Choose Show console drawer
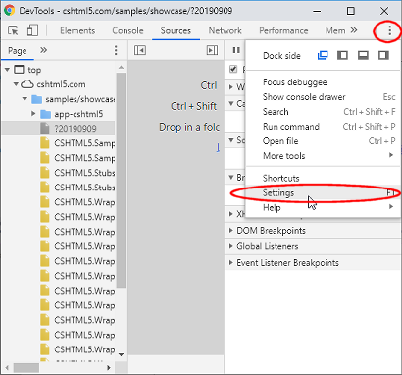The width and height of the screenshot is (402, 375). pyautogui.click(x=304, y=97)
